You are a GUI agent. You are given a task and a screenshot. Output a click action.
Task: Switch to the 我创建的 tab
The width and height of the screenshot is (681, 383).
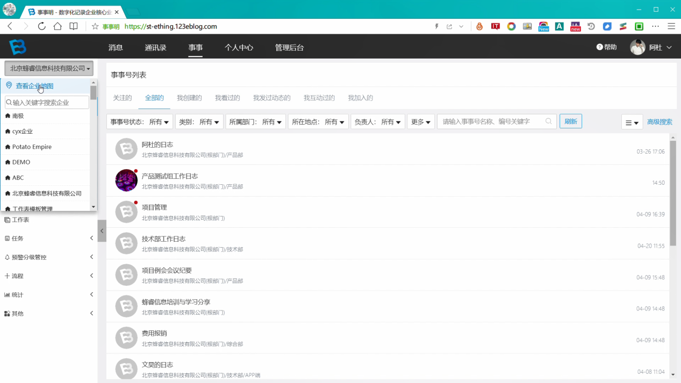[189, 98]
